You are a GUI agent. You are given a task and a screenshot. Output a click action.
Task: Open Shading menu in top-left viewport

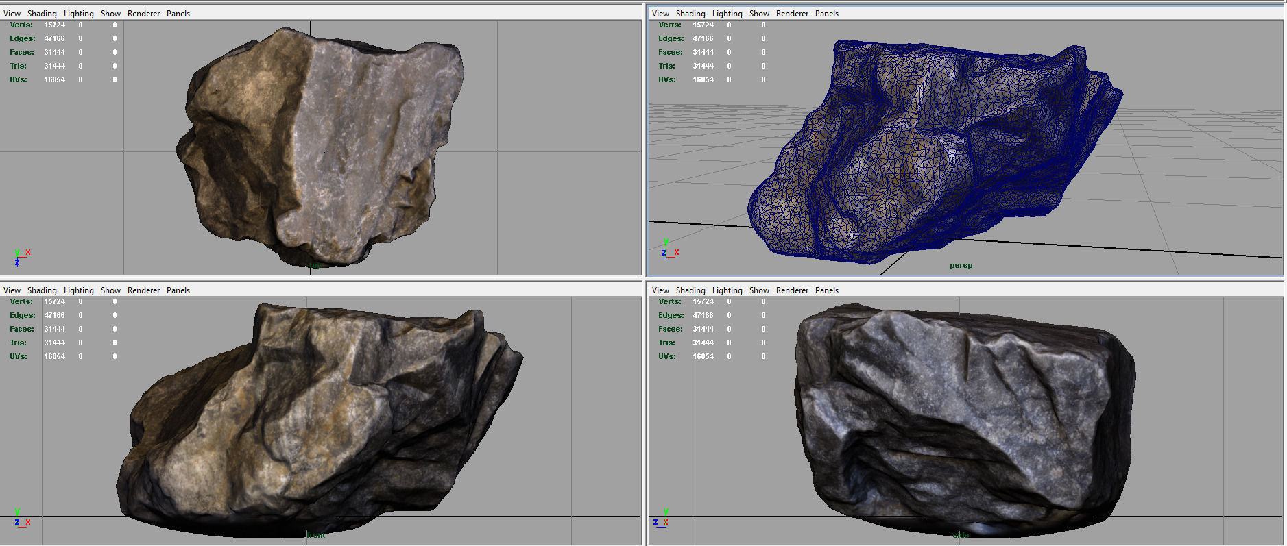[x=42, y=14]
